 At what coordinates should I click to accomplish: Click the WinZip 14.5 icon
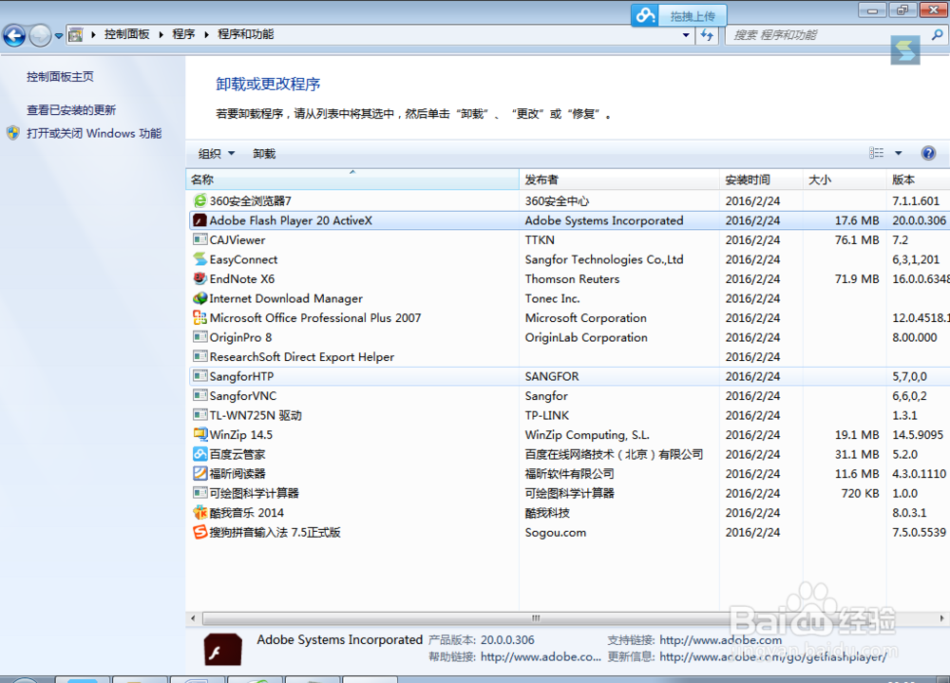pos(199,434)
